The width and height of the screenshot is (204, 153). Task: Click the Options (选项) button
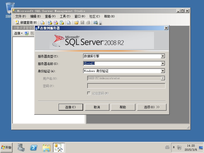(152, 107)
